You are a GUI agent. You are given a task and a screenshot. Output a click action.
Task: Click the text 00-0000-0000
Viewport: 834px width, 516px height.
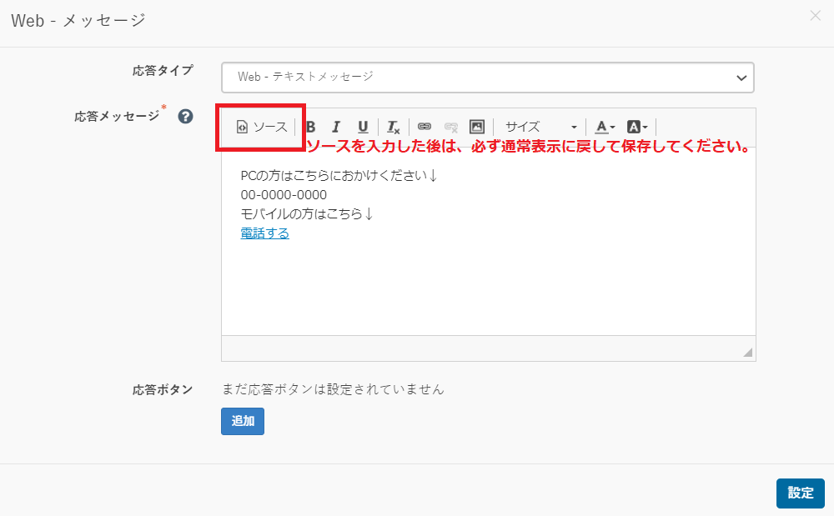284,195
